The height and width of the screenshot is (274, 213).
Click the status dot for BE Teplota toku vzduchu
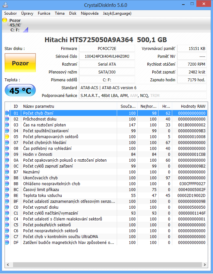7,196
